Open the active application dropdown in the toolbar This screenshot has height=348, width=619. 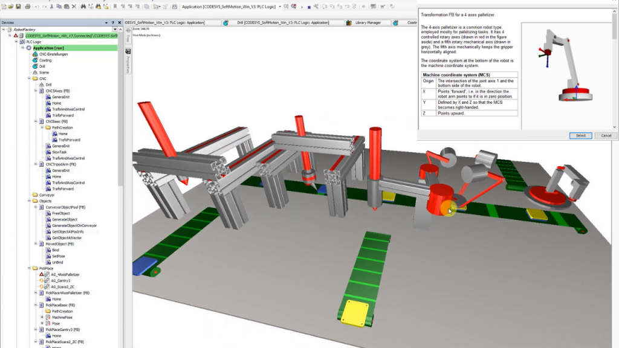pos(280,5)
